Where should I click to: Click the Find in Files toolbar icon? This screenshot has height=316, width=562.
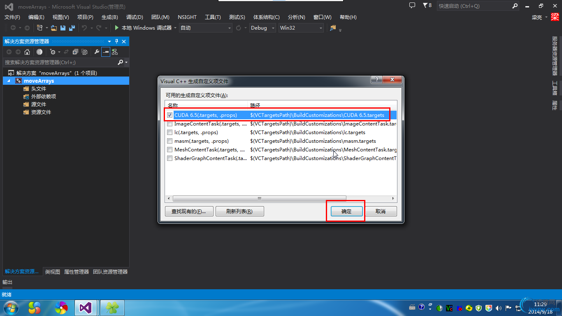[x=333, y=28]
